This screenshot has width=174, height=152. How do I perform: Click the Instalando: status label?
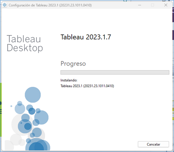[x=69, y=80]
